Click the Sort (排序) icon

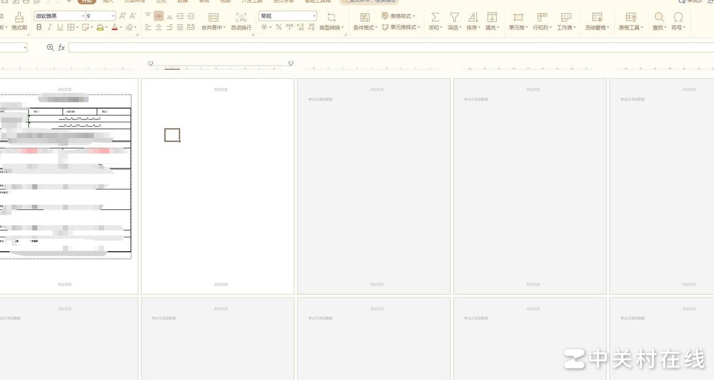click(473, 18)
